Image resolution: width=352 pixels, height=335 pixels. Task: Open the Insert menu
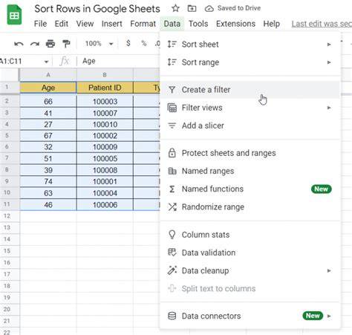(112, 24)
